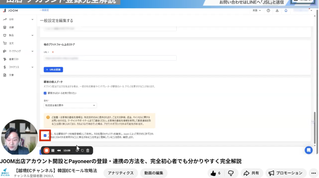
Task: Open the notifications bell icon
Action: (286, 10)
